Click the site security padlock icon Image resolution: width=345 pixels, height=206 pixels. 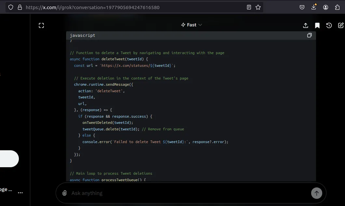[x=20, y=7]
